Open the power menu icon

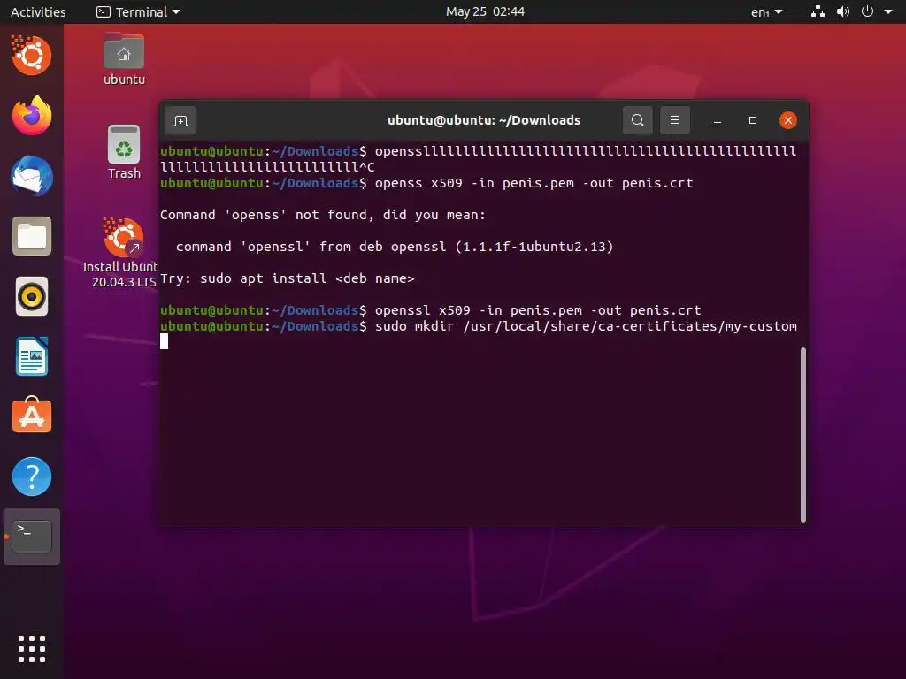pyautogui.click(x=867, y=11)
